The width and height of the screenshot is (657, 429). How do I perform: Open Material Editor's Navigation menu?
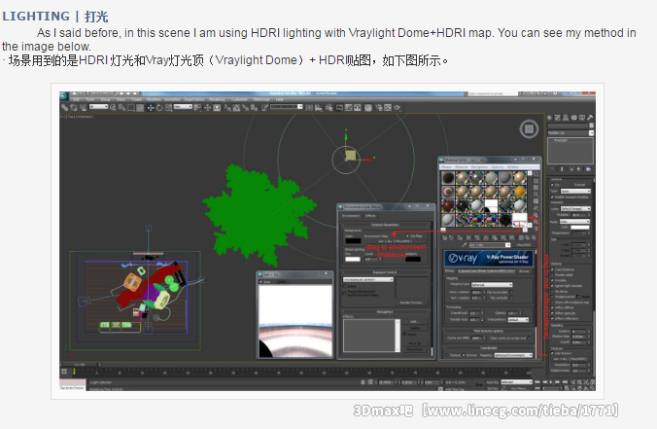(479, 167)
